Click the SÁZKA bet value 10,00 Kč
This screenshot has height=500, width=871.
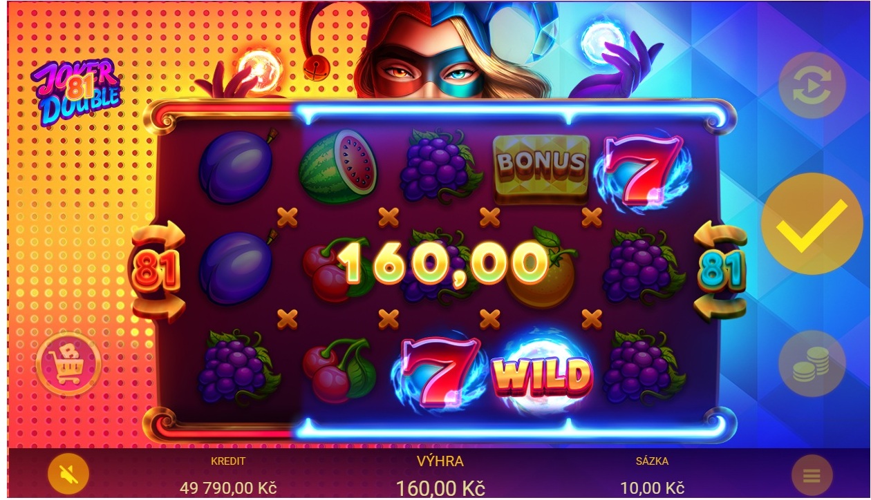click(651, 488)
